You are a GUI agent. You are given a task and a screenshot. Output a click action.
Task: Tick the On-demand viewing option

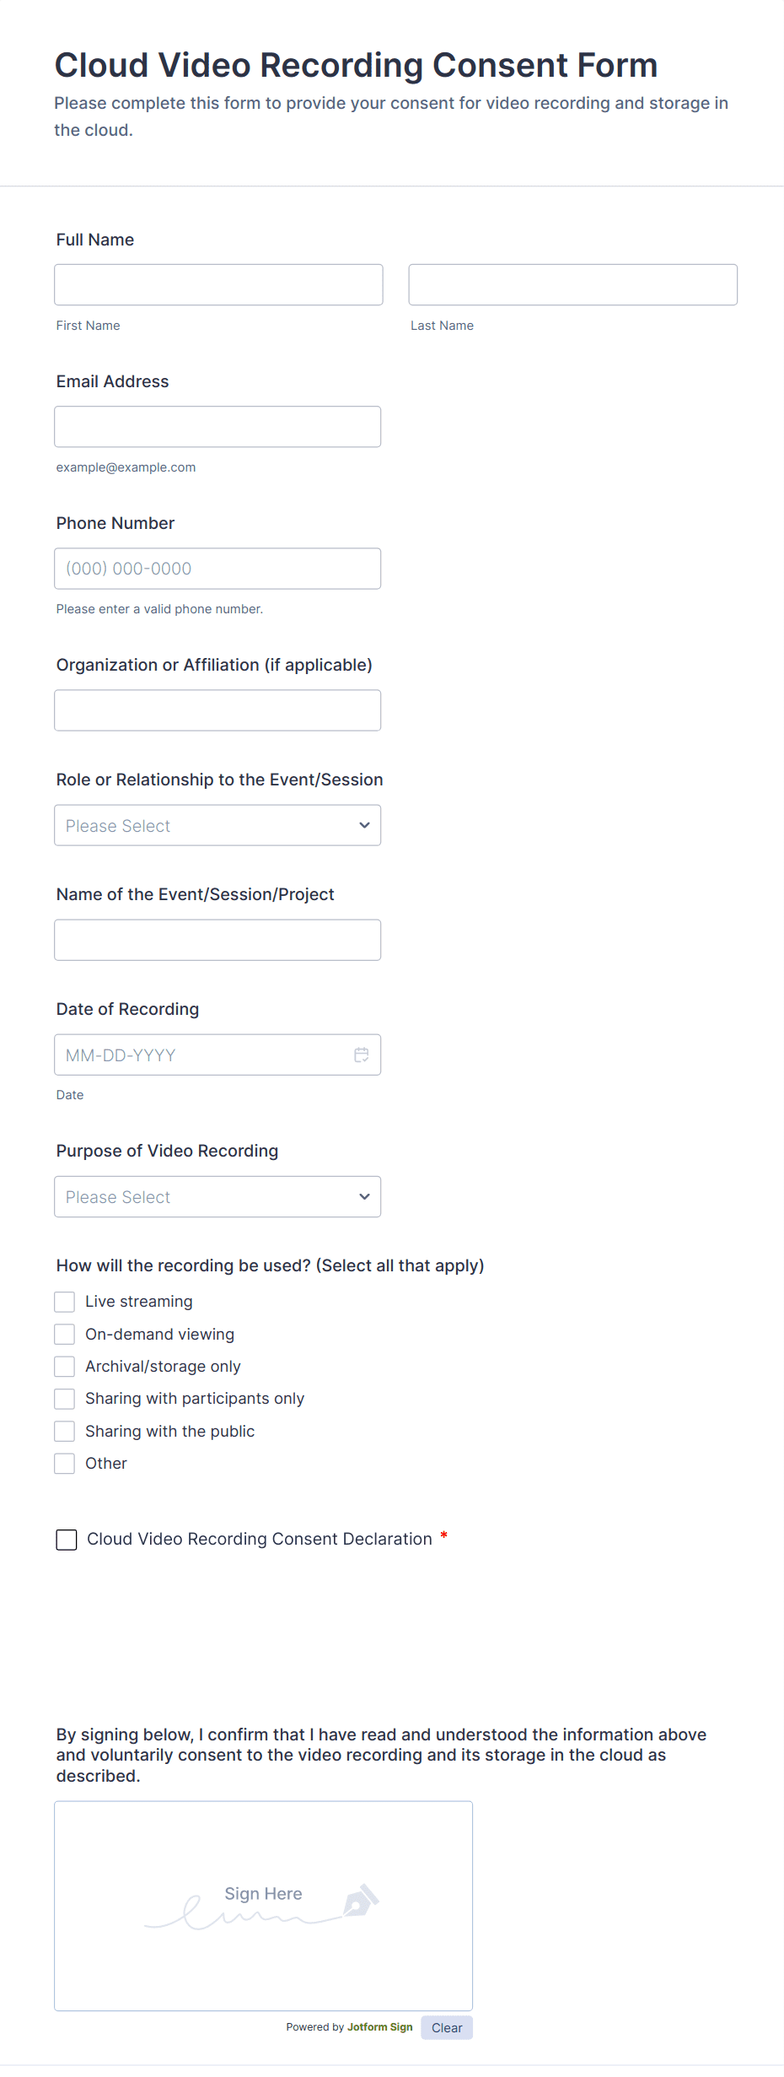click(x=65, y=1334)
